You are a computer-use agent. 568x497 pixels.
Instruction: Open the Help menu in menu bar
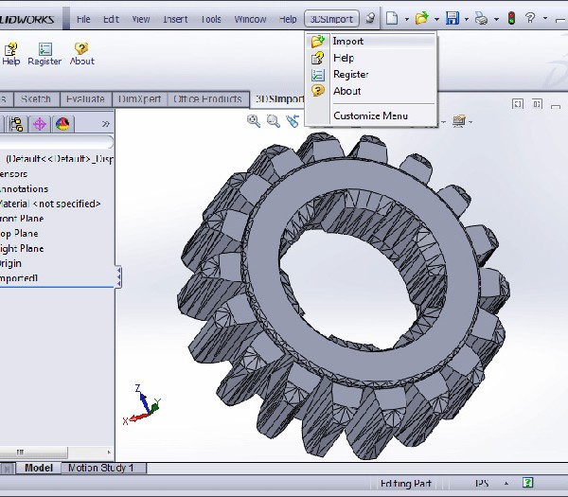click(x=288, y=19)
